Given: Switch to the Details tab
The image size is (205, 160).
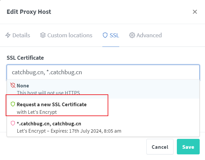Looking at the screenshot, I should point(21,35).
